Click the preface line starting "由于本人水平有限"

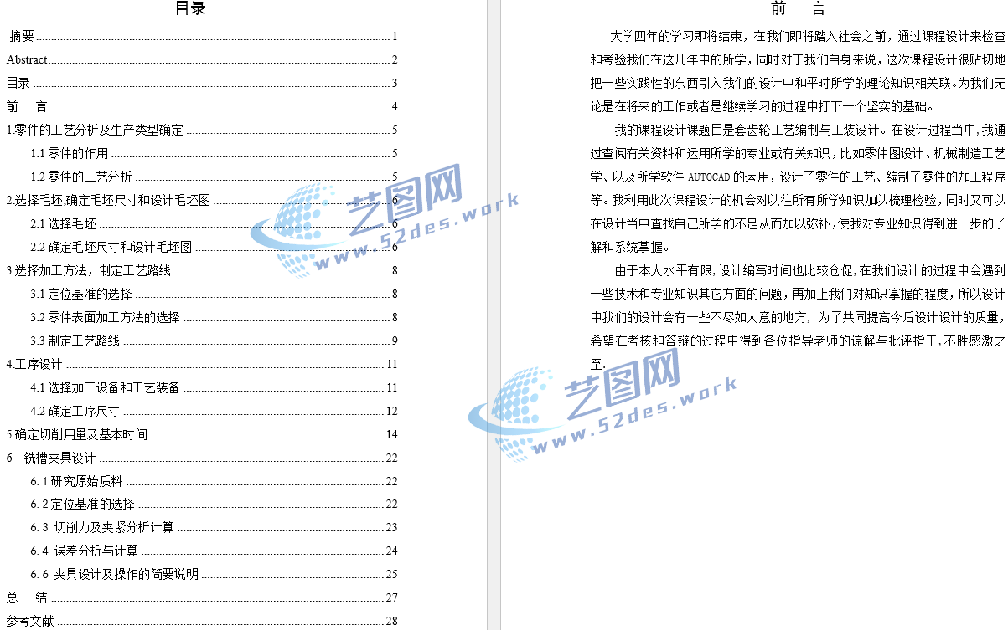(x=810, y=271)
